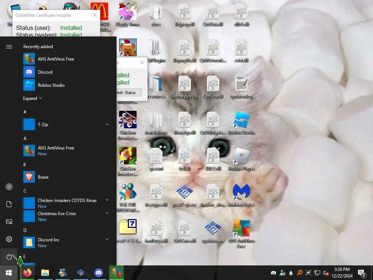Select pcsx2-qt.exe on desktop
Viewport: 373px width, 280px height.
click(x=185, y=195)
